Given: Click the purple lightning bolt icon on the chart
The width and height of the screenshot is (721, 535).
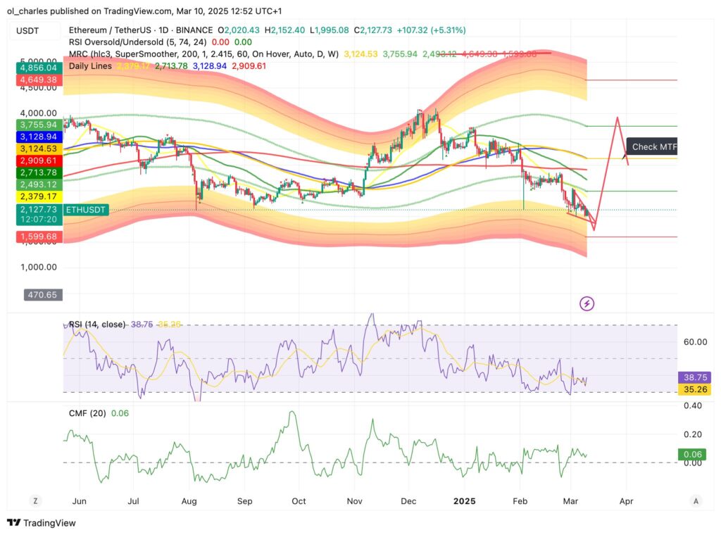Looking at the screenshot, I should [x=587, y=303].
